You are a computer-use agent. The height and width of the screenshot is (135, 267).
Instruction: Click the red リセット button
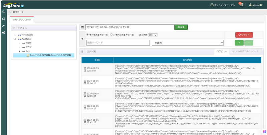point(244,35)
